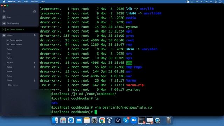Click 'varun.zip' in the listing
Image resolution: width=224 pixels, height=126 pixels.
point(135,85)
